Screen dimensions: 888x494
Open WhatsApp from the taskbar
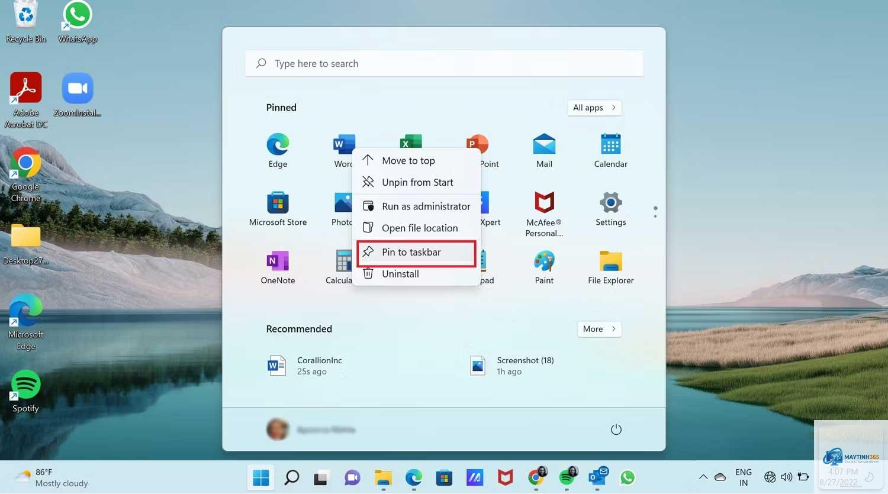(628, 477)
